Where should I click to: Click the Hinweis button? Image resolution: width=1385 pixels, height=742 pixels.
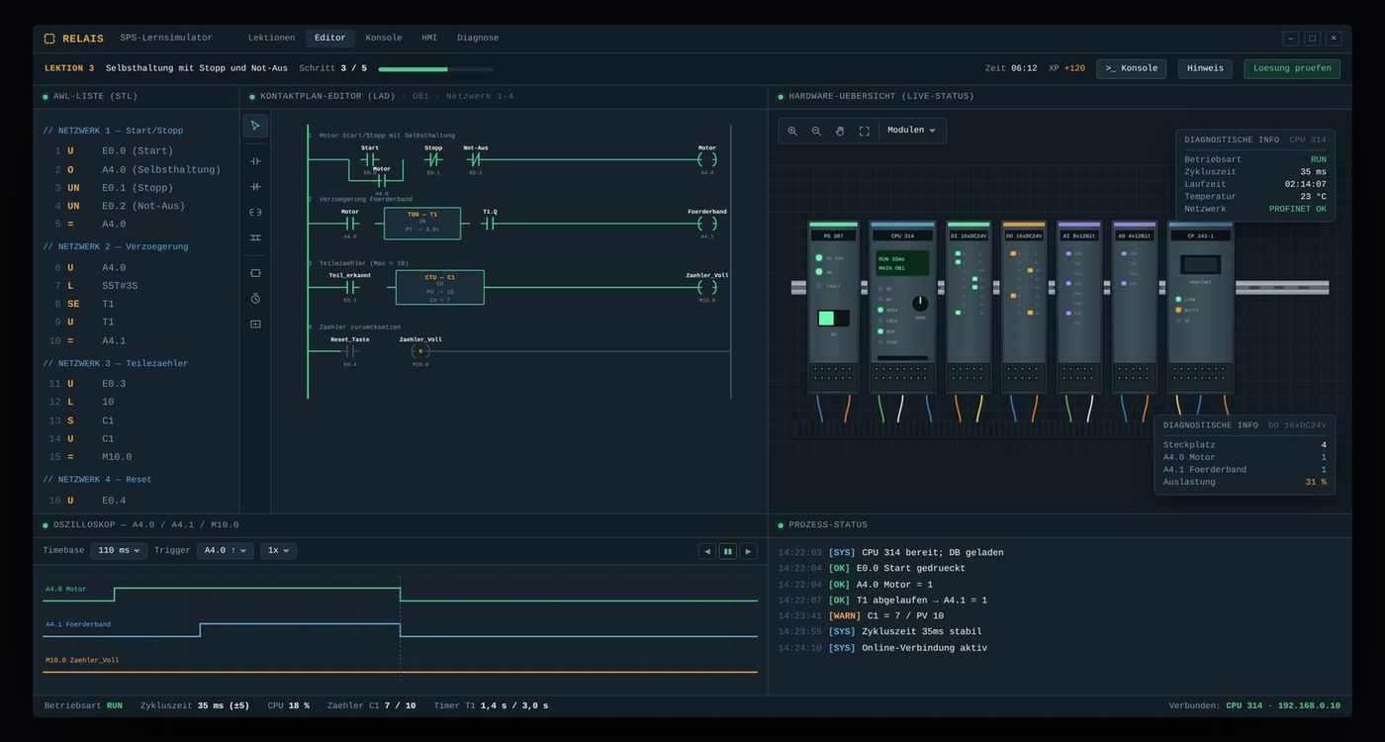coord(1205,69)
